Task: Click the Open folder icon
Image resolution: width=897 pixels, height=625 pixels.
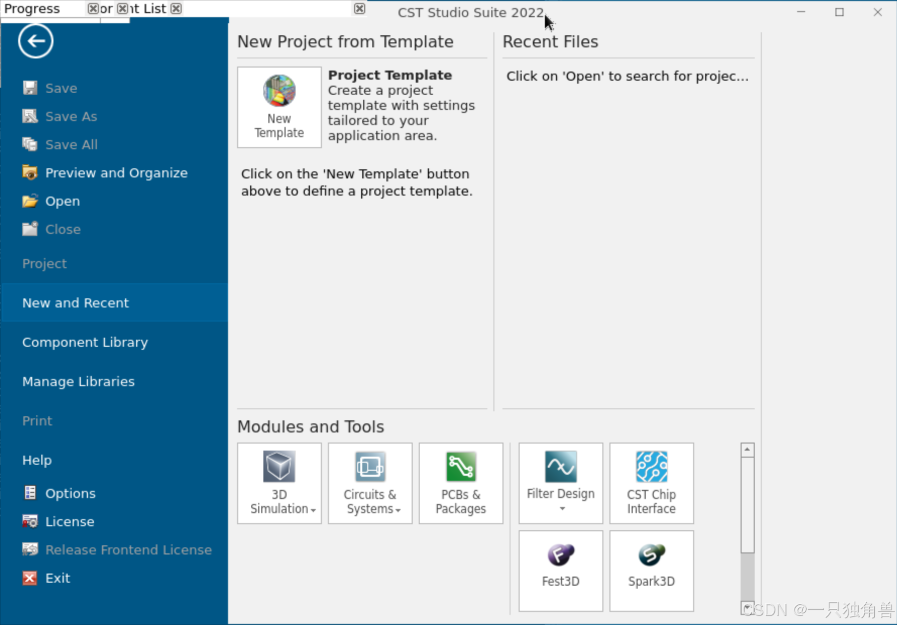Action: tap(30, 201)
